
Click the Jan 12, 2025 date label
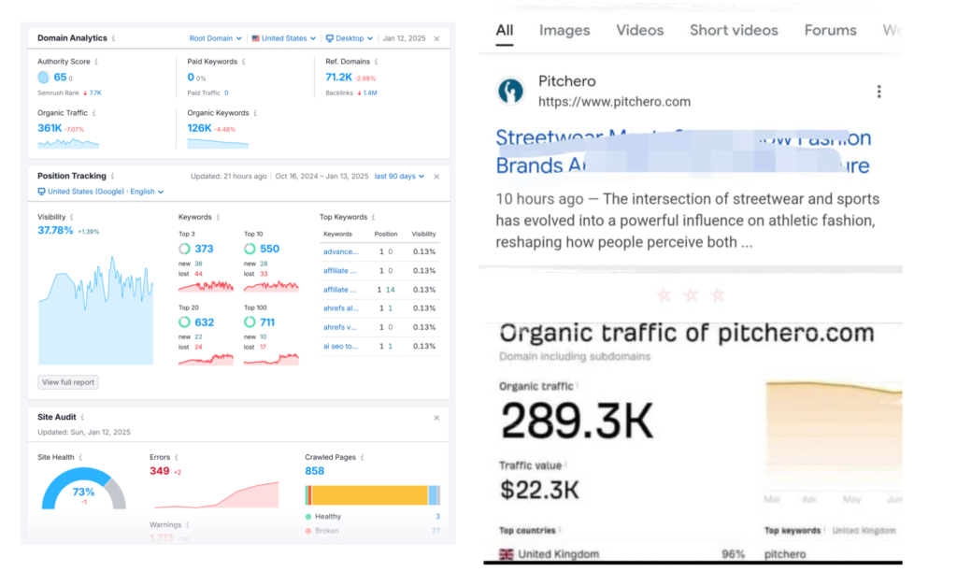(404, 38)
